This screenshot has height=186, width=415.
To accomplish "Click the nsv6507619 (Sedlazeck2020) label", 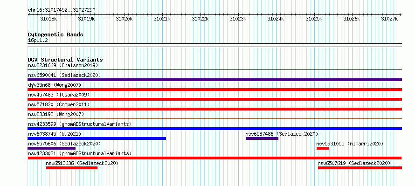I will click(x=354, y=163).
